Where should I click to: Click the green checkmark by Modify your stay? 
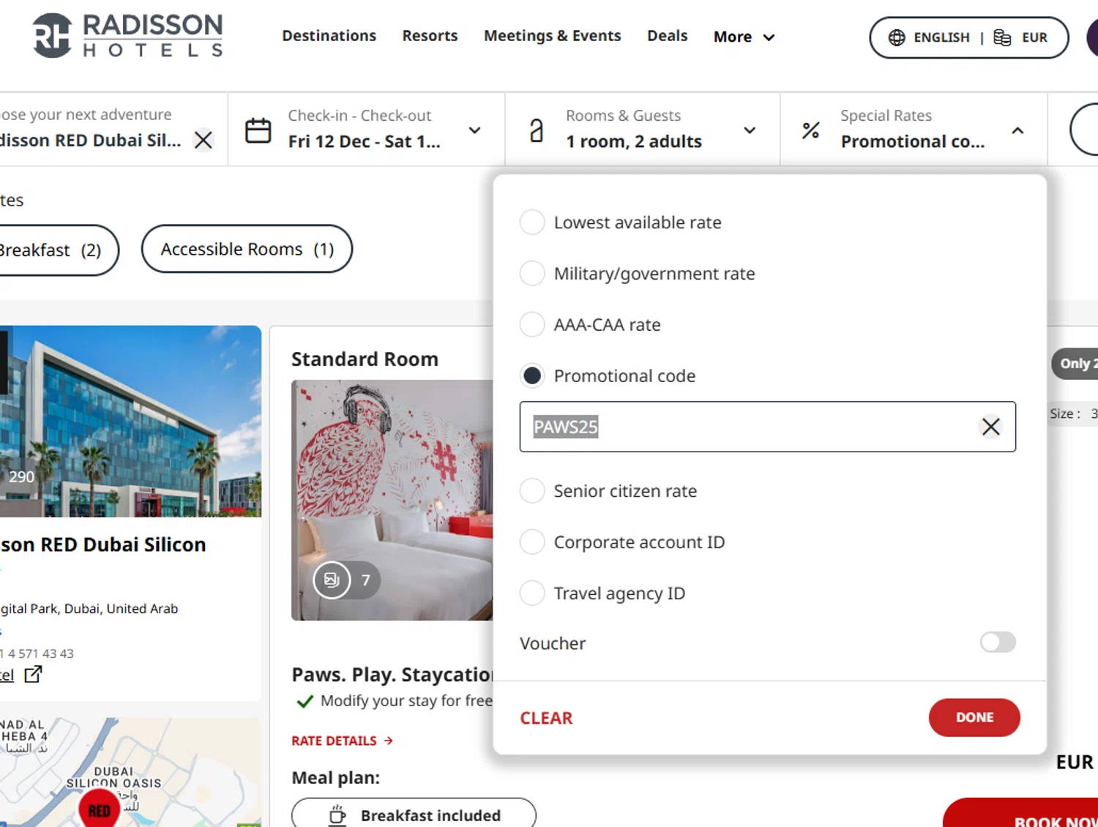(305, 701)
